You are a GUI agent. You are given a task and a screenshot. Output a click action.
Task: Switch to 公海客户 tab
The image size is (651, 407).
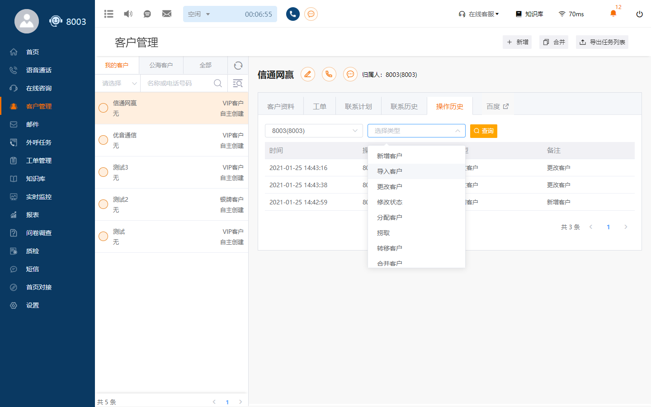[x=161, y=66]
